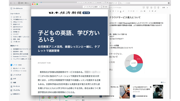Viewport: 180px width, 101px height.
Task: Open recent note 富田秀幸 - 名刺
Action: [x=17, y=52]
